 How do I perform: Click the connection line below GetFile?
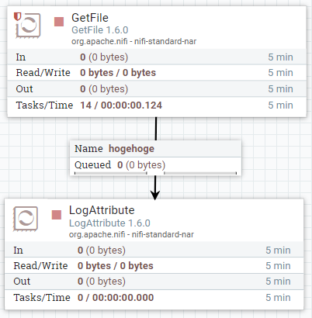coord(156,129)
